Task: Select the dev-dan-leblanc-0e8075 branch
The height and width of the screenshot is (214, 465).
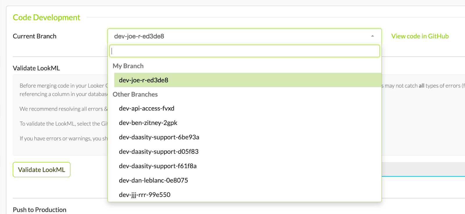Action: tap(153, 180)
